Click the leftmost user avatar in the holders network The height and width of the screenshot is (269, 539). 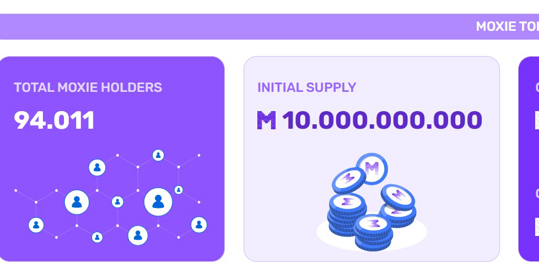tap(36, 224)
